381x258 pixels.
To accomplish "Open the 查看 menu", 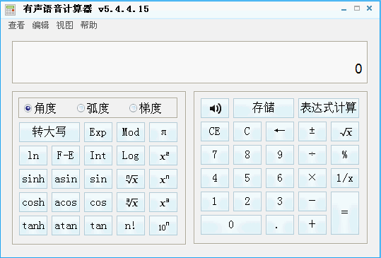I will (16, 25).
